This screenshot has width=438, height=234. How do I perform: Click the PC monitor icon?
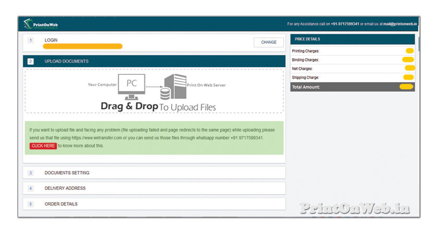[x=131, y=86]
